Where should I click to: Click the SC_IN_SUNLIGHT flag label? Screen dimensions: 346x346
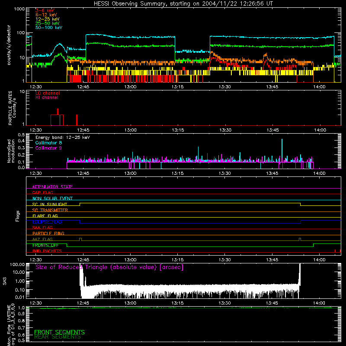50,204
